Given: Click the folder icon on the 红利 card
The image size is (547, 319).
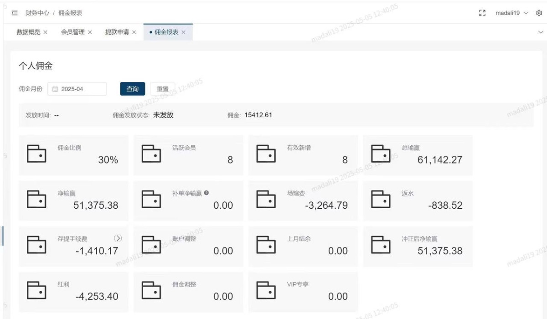Looking at the screenshot, I should tap(36, 291).
